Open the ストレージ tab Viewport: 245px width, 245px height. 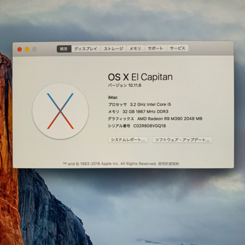[113, 49]
